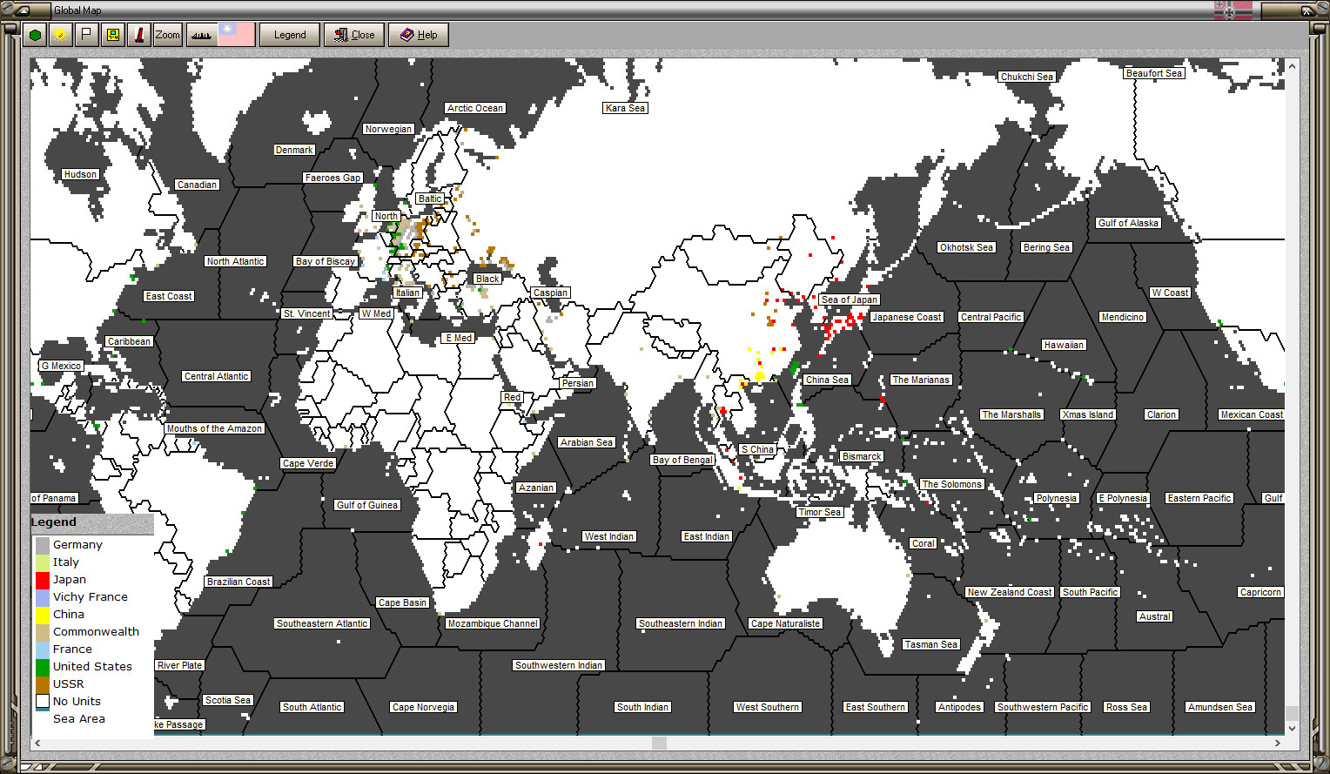The image size is (1330, 774).
Task: Click the Eastern Pacific label
Action: (x=1199, y=498)
